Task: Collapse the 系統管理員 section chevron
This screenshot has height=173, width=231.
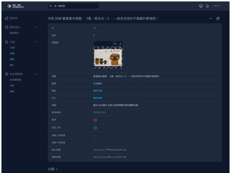Action: tap(36, 74)
